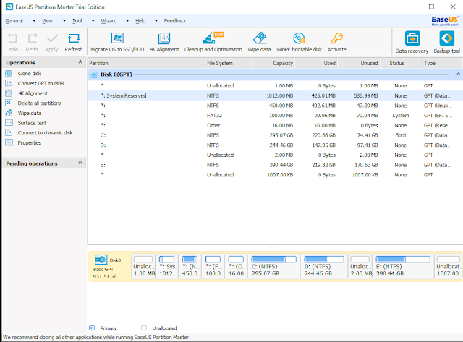The width and height of the screenshot is (463, 342).
Task: Open the View menu dropdown arrow
Action: click(64, 21)
